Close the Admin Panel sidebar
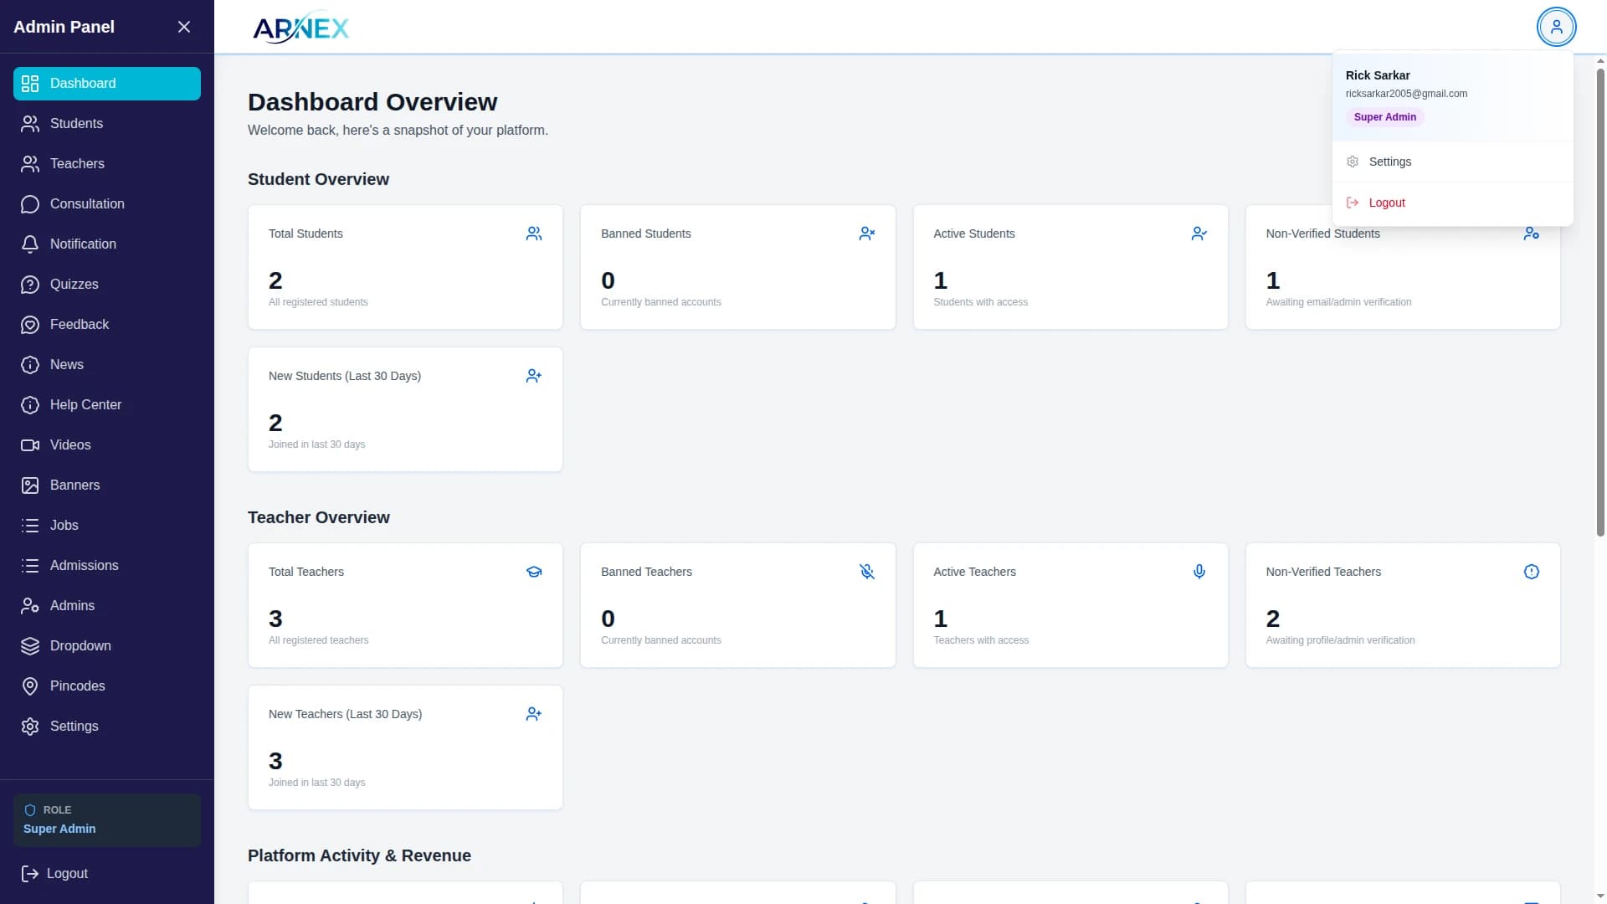 point(184,27)
